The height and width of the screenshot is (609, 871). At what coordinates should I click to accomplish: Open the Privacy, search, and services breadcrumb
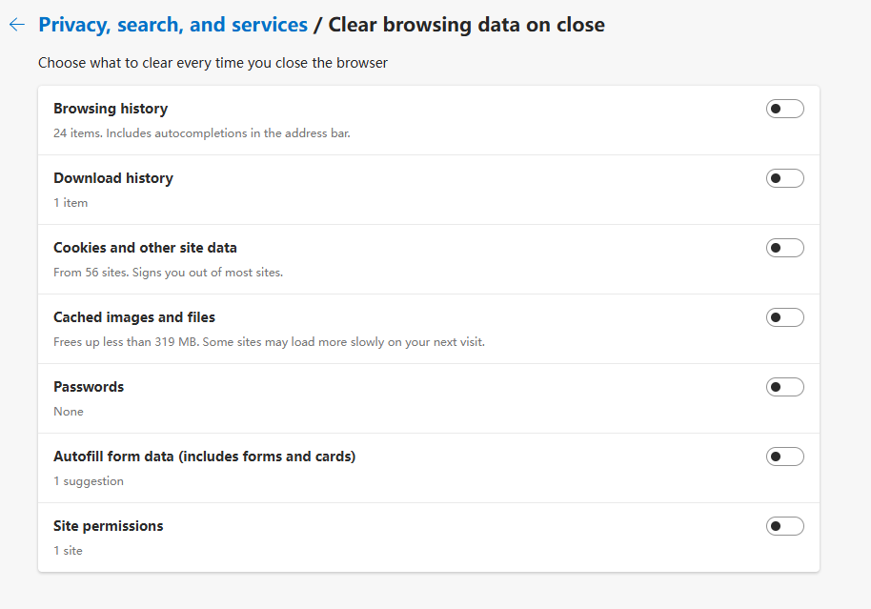172,25
